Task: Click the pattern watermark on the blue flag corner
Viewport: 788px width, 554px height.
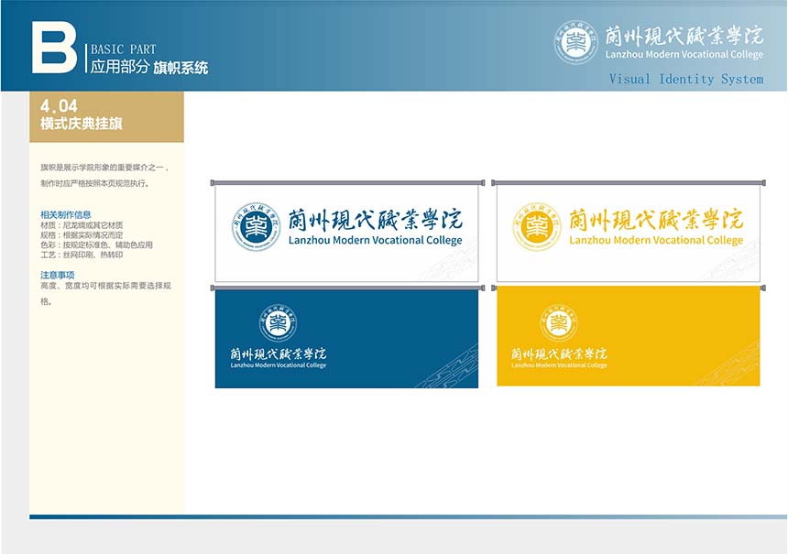Action: click(x=447, y=366)
